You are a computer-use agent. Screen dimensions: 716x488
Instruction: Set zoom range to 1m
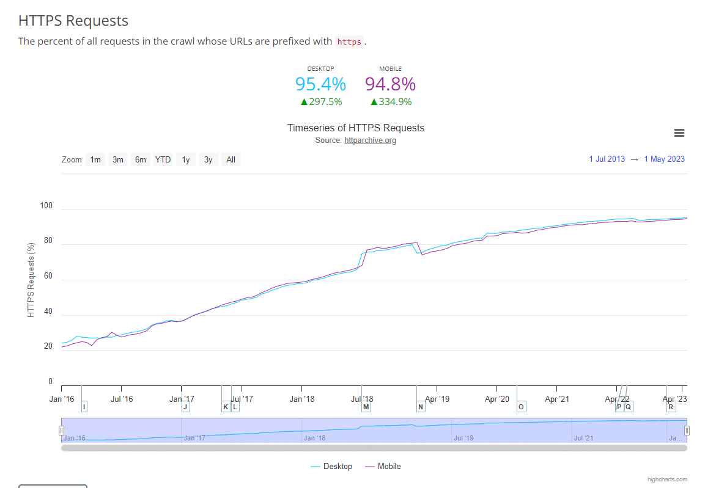(x=95, y=159)
